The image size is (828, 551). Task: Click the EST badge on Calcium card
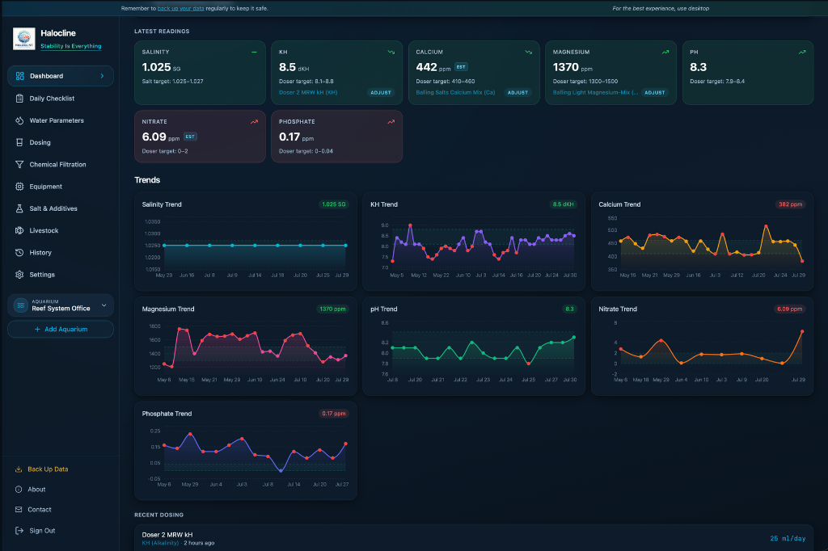[461, 67]
